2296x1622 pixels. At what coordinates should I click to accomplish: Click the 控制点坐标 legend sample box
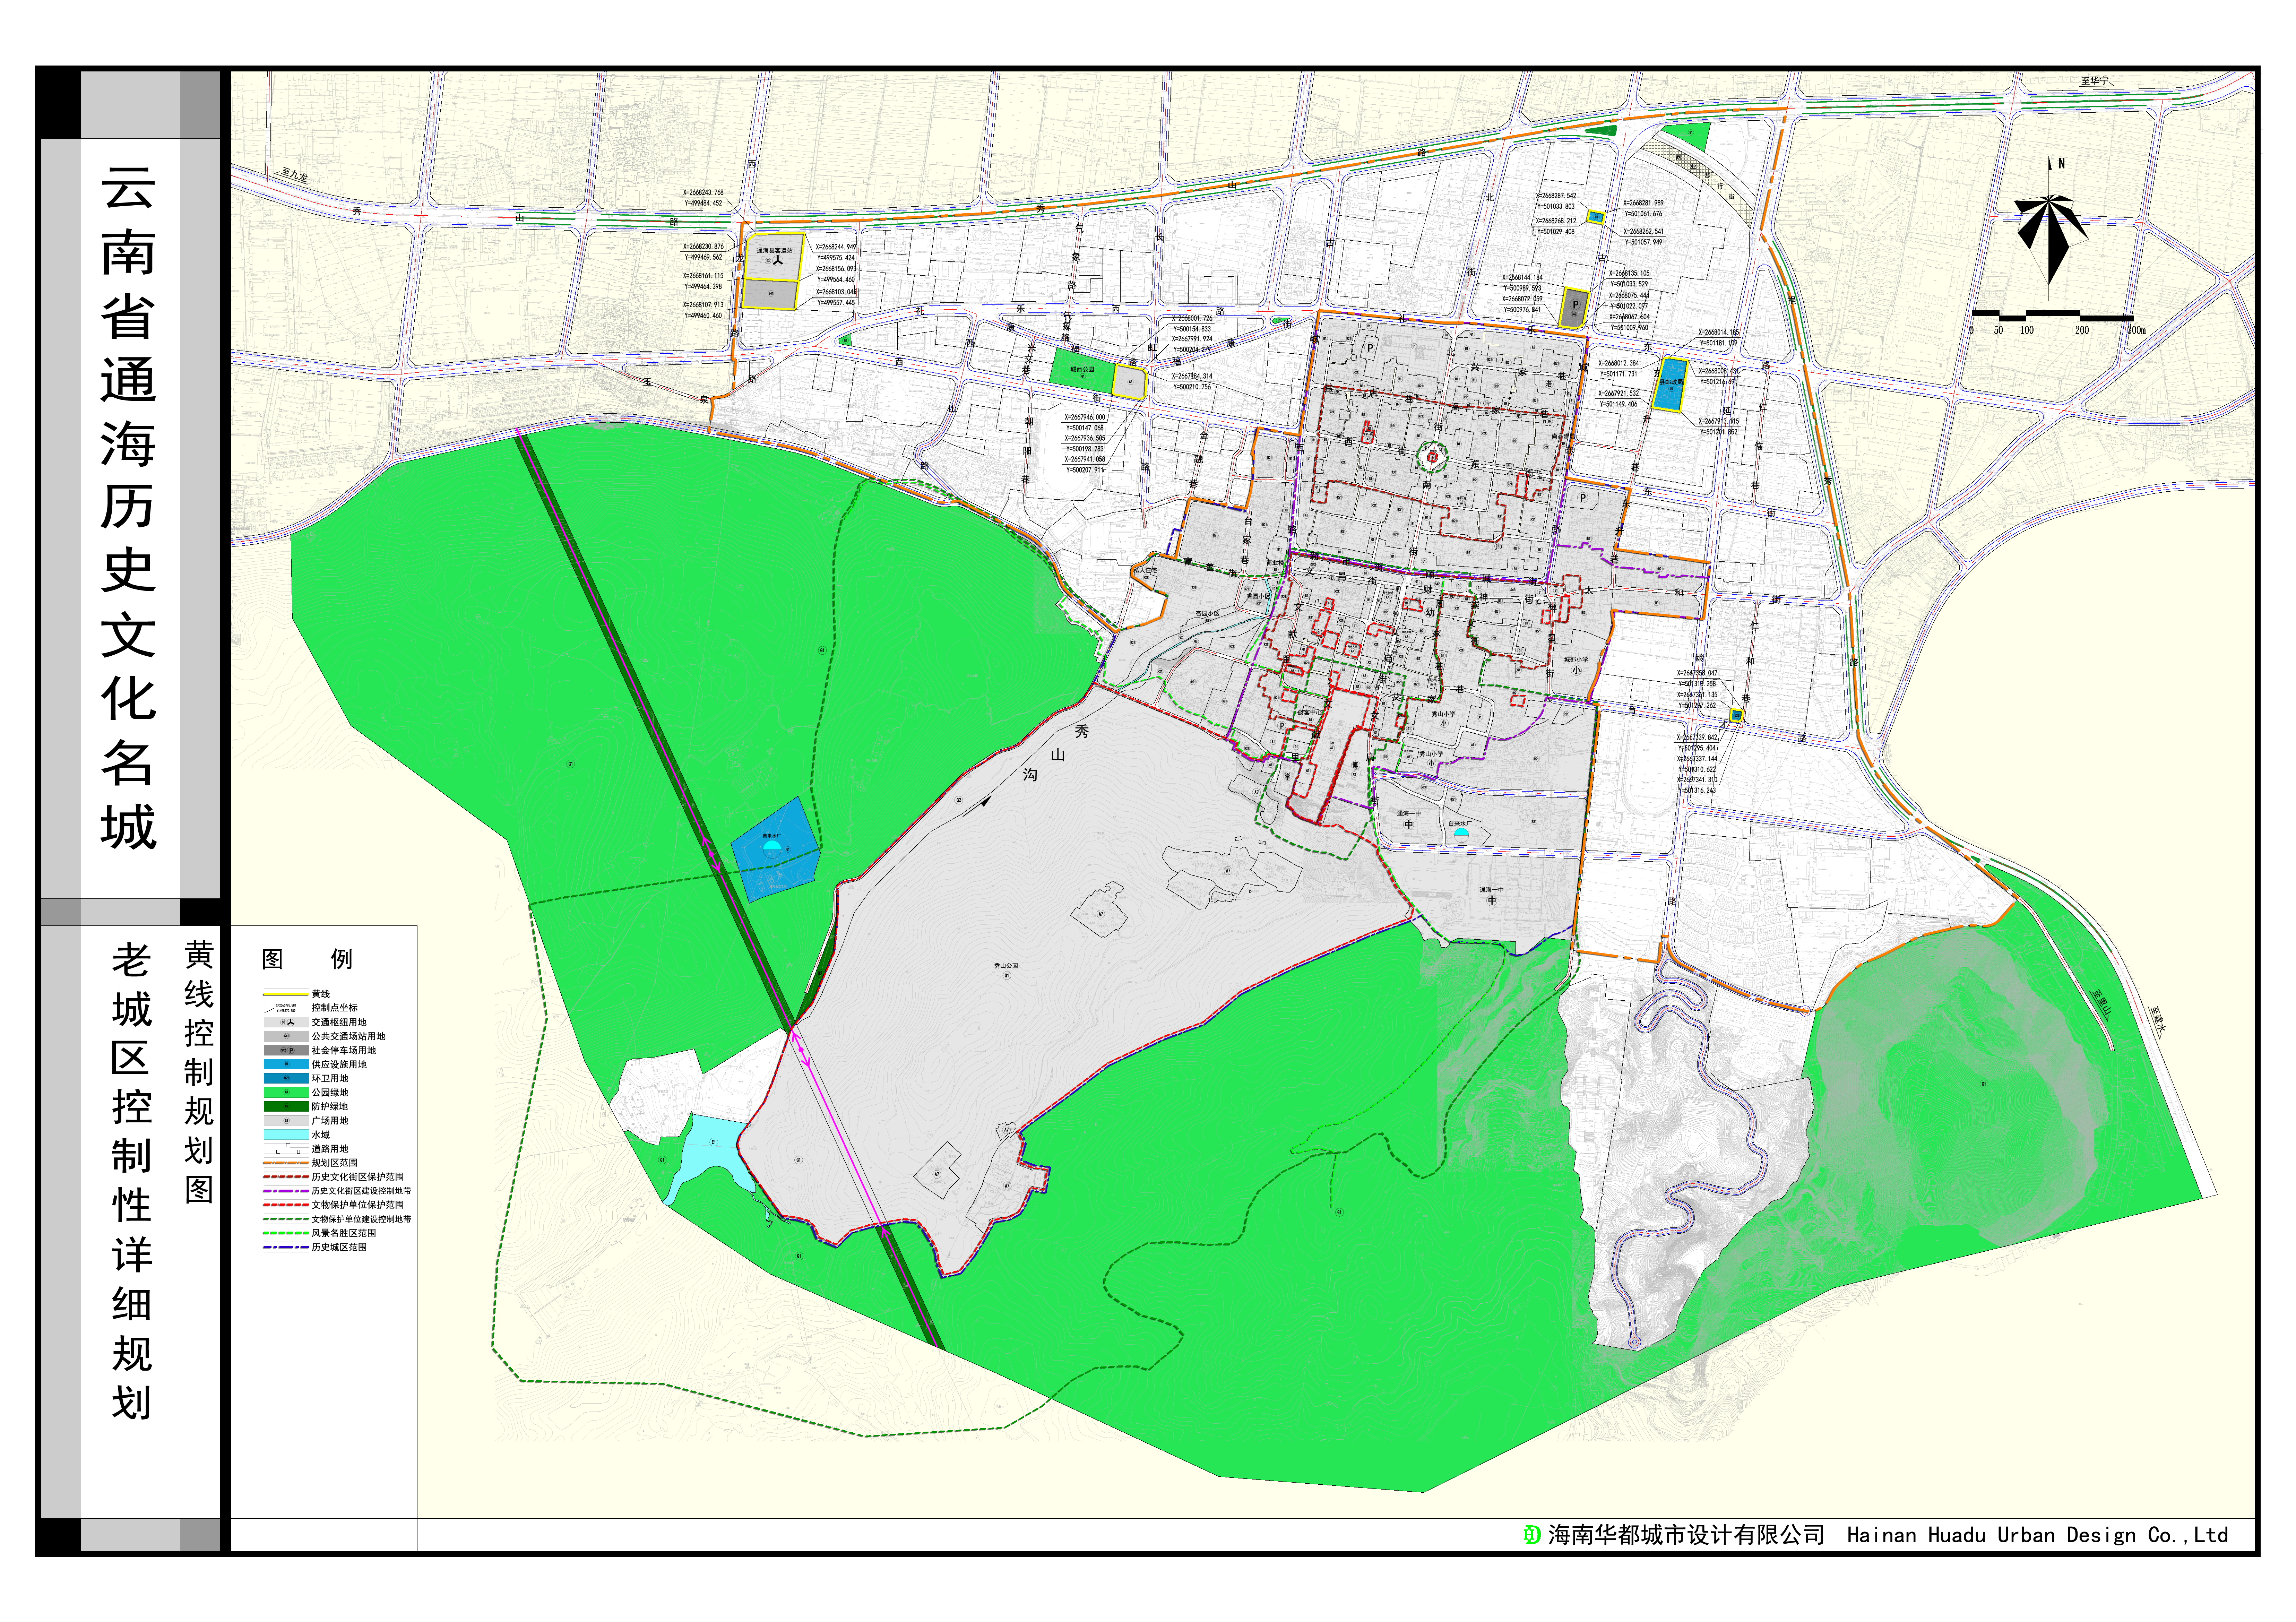pos(286,1008)
